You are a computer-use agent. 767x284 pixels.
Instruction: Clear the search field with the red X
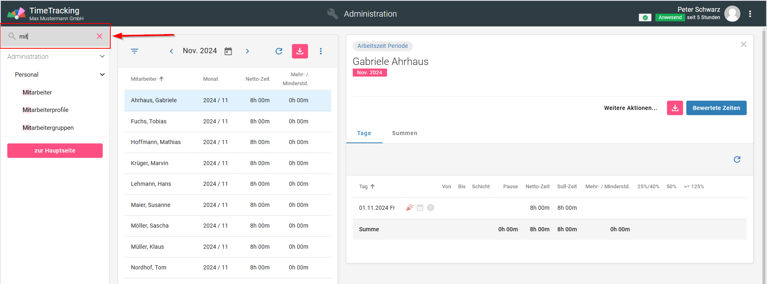tap(99, 36)
